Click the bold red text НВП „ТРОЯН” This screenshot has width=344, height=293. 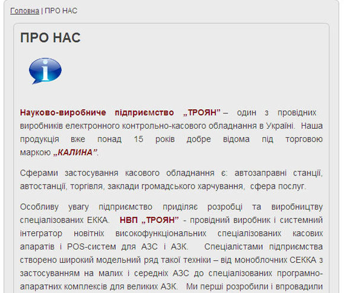tap(149, 219)
